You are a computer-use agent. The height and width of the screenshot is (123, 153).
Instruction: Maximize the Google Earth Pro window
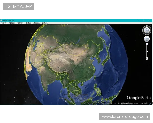pos(143,20)
